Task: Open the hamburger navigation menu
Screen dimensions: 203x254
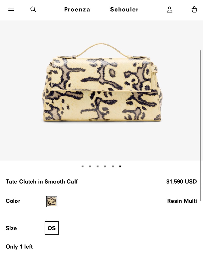Action: click(x=11, y=9)
